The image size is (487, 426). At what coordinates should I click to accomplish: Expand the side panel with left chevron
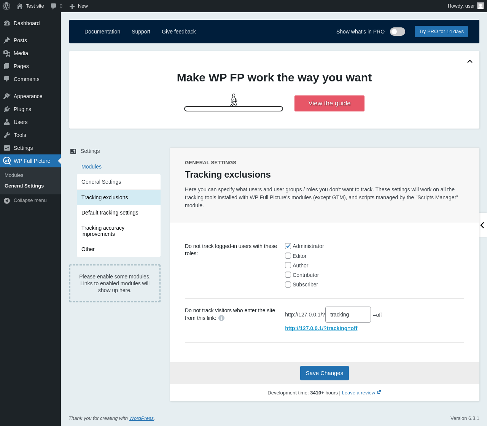click(x=482, y=225)
